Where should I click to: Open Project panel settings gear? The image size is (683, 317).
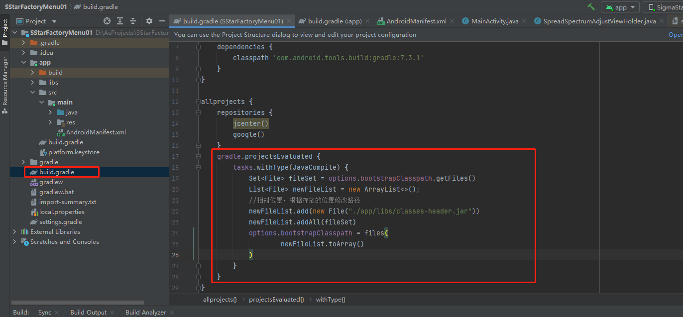tap(149, 21)
